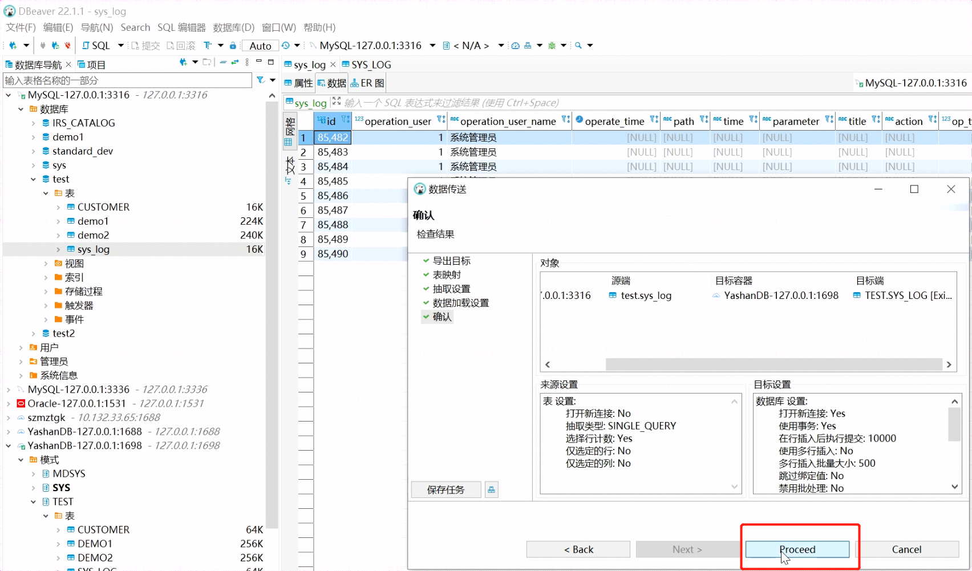Open the transaction log clock icon
This screenshot has height=571, width=972.
tap(286, 46)
